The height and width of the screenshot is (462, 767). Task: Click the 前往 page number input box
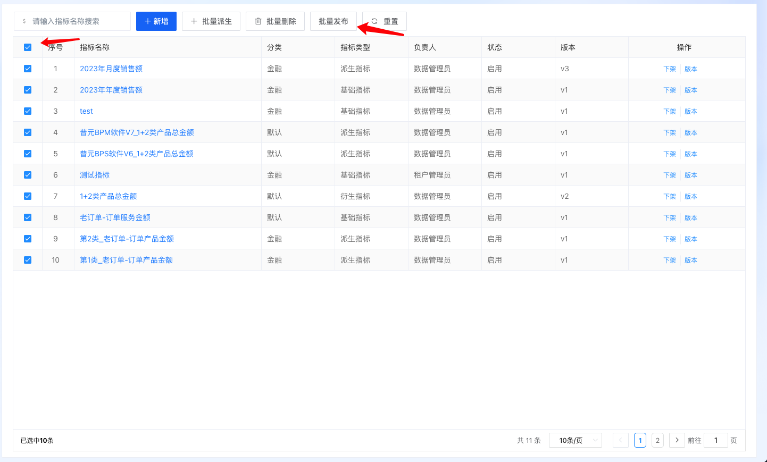pos(715,440)
